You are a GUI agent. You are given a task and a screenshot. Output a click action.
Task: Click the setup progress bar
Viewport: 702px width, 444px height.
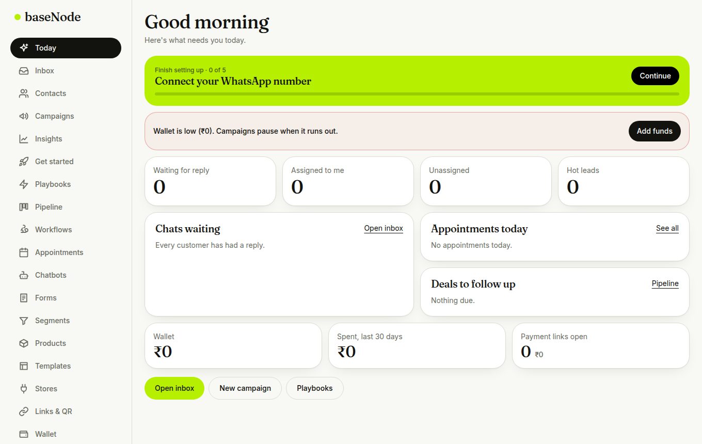click(417, 94)
